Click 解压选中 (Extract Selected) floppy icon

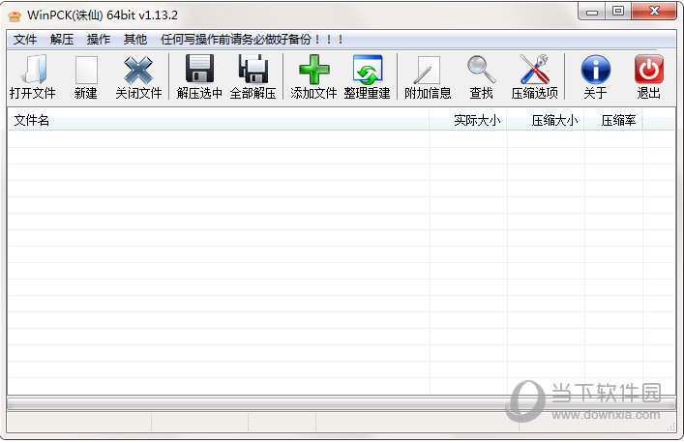click(x=199, y=69)
